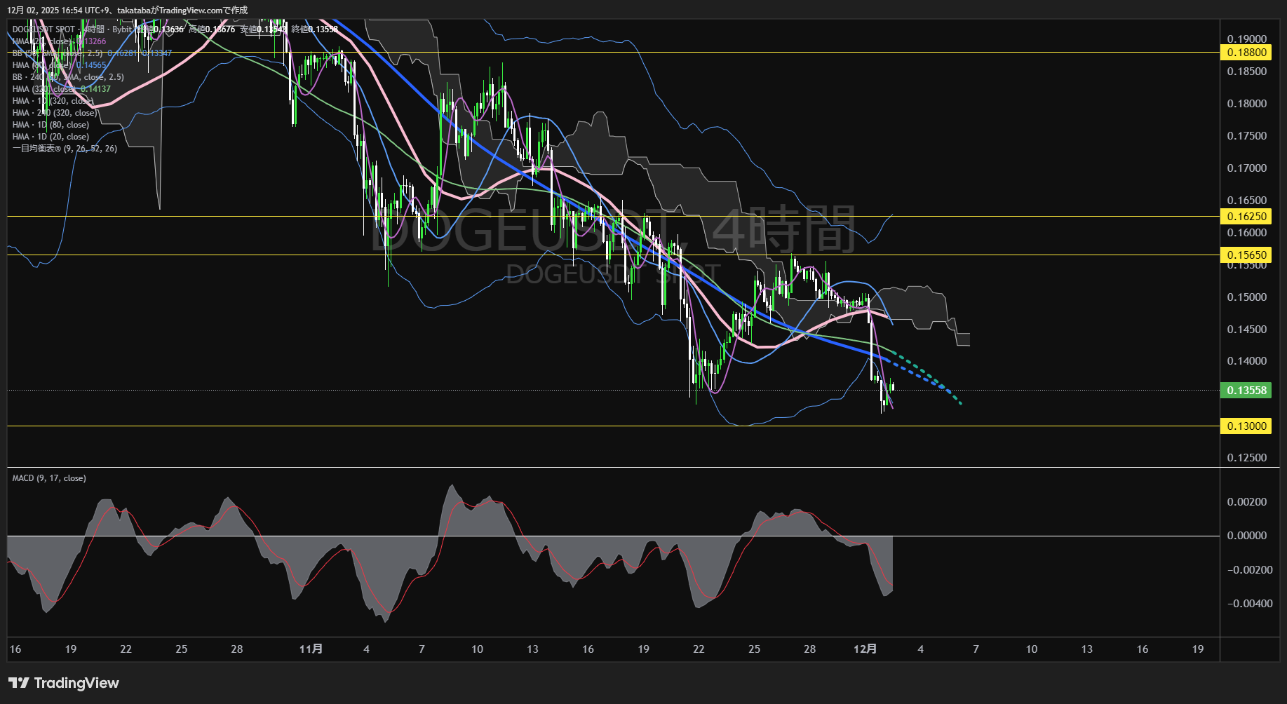Select the HMA · 240 (320, close) legend
This screenshot has height=704, width=1287.
55,113
